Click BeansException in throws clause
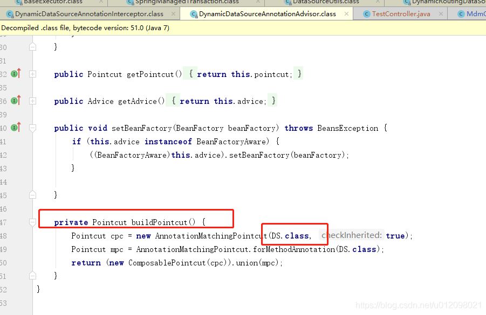 coord(347,128)
